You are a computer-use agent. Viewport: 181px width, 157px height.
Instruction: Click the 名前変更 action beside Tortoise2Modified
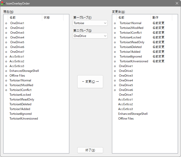click(158, 28)
